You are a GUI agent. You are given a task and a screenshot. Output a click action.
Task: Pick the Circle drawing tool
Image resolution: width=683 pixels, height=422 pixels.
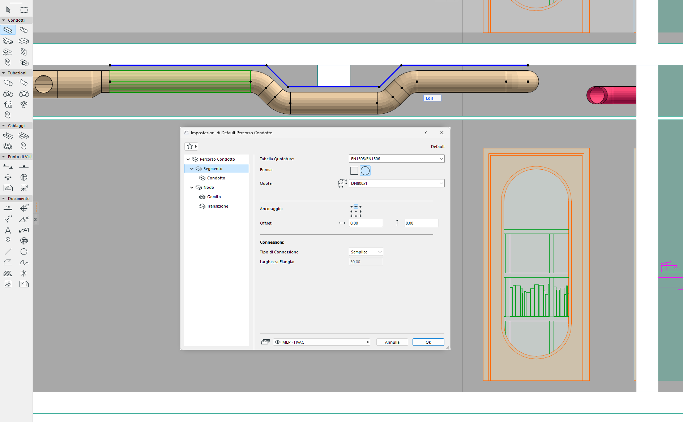coord(24,252)
